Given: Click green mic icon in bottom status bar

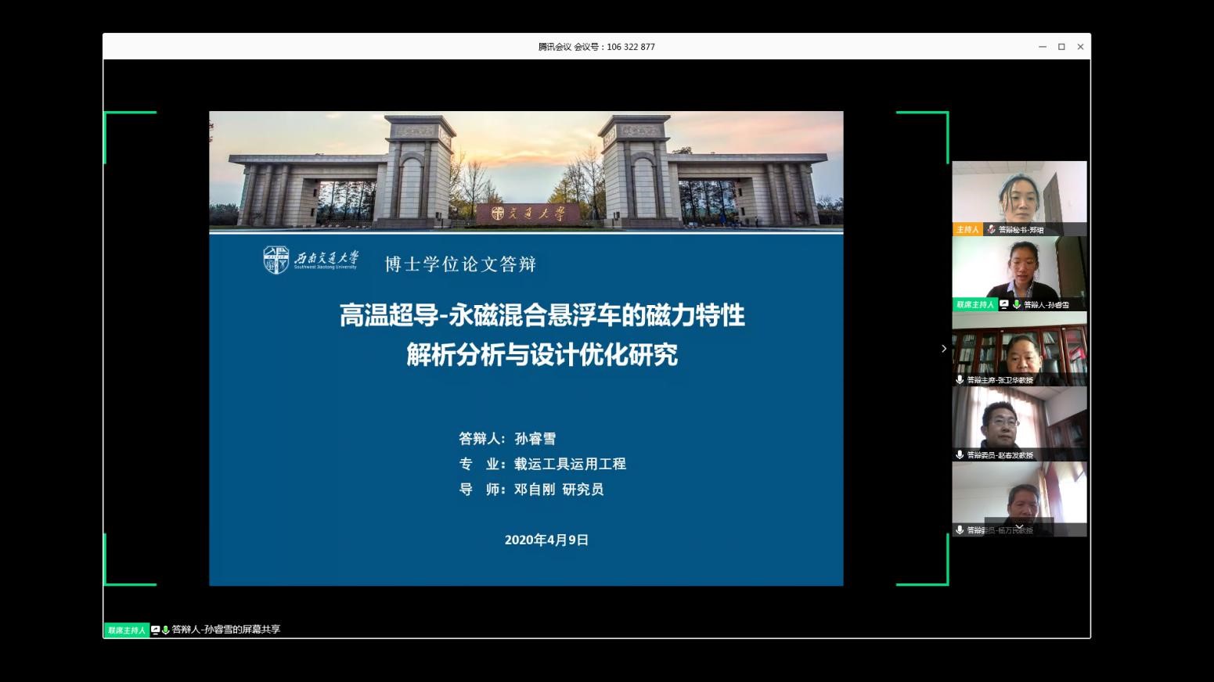Looking at the screenshot, I should tap(165, 630).
